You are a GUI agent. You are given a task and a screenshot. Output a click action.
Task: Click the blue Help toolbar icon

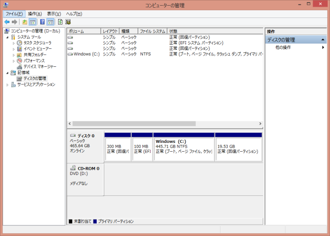coord(42,22)
